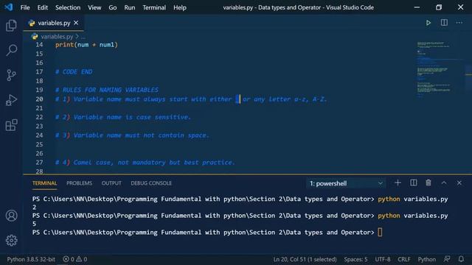Change indentation via Spaces: 5

(x=355, y=259)
